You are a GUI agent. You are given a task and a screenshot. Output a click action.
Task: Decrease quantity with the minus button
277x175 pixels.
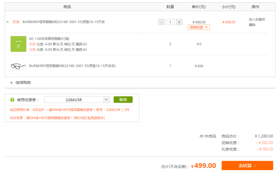click(x=161, y=22)
